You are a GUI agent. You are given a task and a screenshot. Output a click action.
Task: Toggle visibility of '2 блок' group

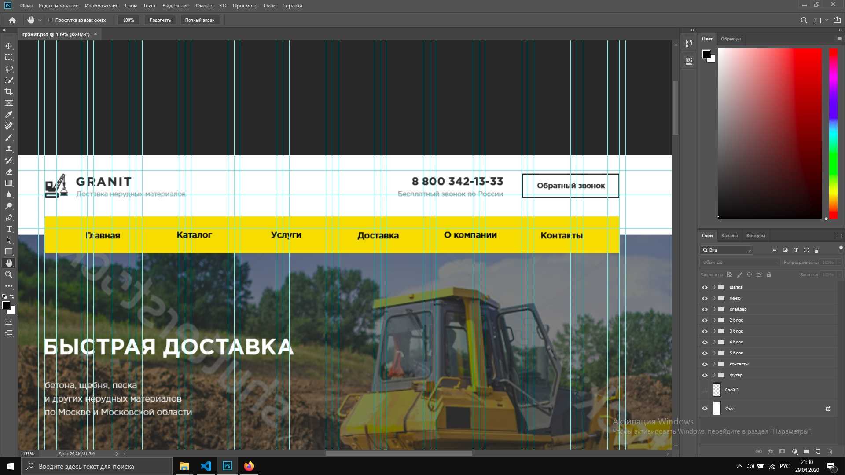(705, 320)
